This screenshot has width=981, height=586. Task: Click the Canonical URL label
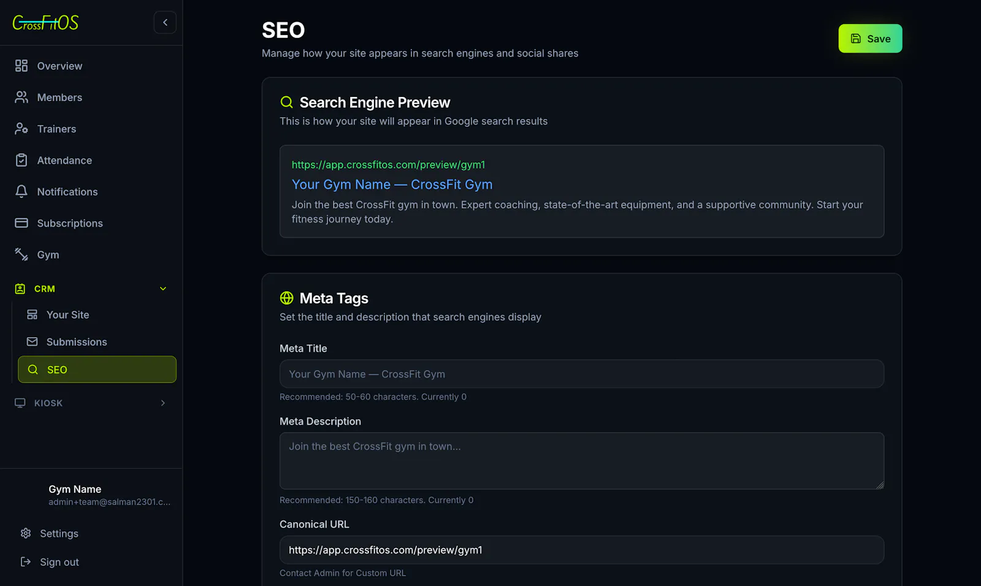click(x=315, y=524)
